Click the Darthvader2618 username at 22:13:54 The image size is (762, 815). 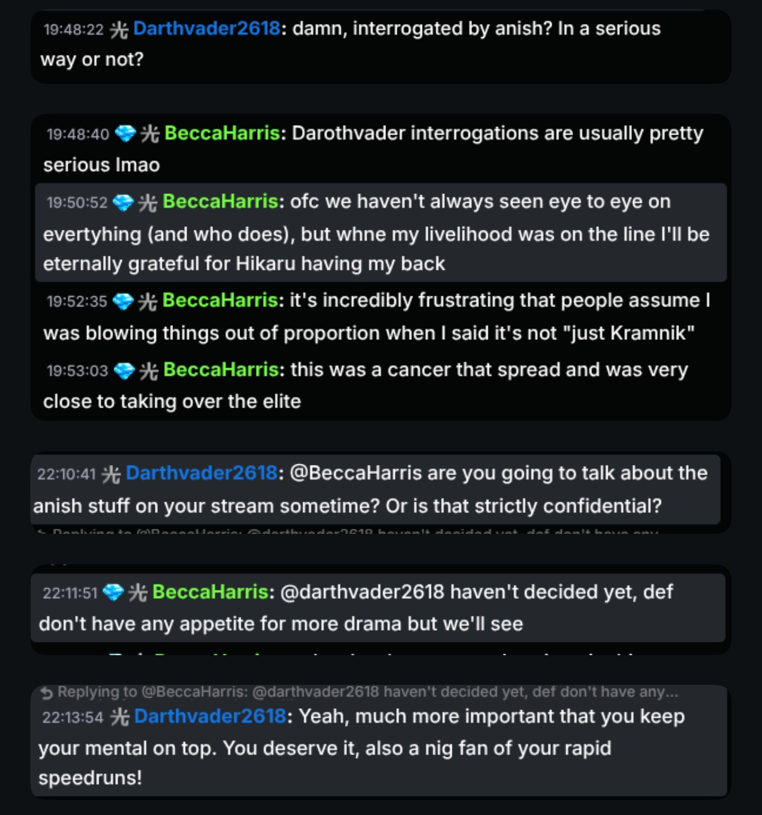pos(210,716)
